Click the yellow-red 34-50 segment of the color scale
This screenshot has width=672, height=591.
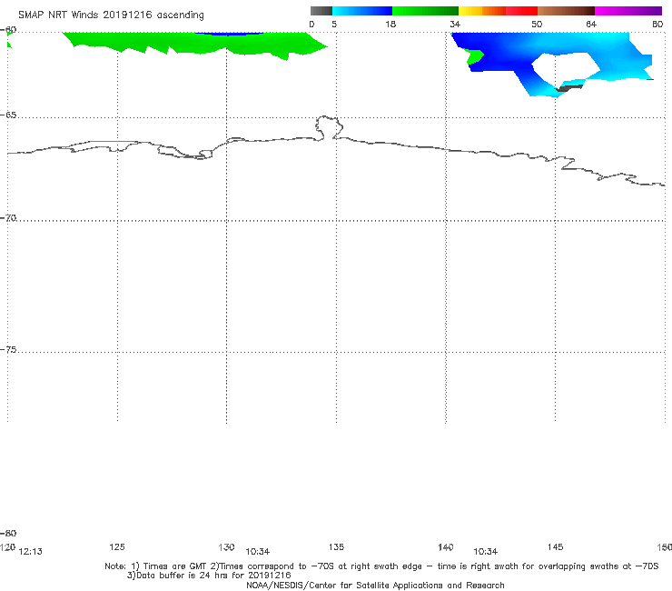coord(498,11)
